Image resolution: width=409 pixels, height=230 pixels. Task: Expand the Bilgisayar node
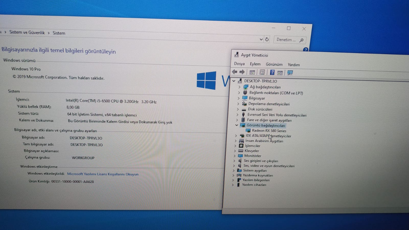point(239,98)
